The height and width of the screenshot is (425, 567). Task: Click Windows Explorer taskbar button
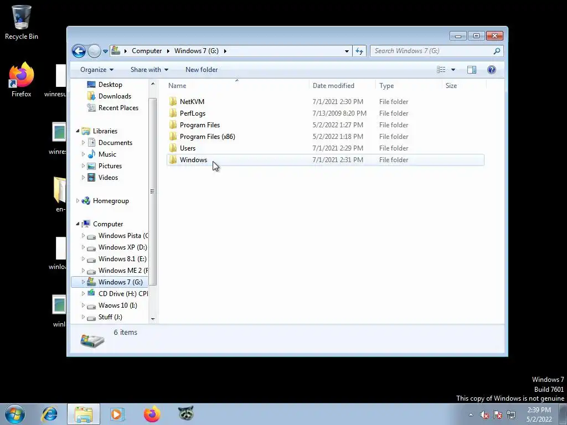pos(84,414)
